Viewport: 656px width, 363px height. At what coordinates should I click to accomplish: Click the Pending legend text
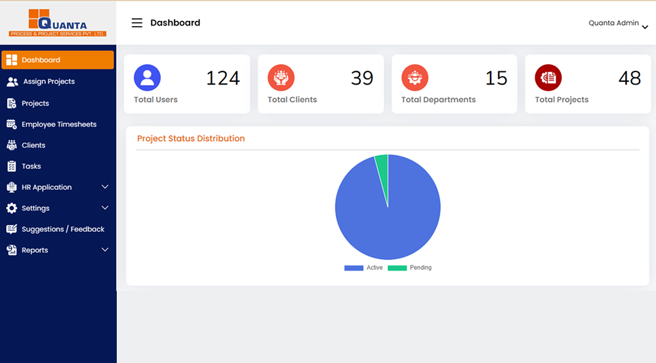[420, 268]
